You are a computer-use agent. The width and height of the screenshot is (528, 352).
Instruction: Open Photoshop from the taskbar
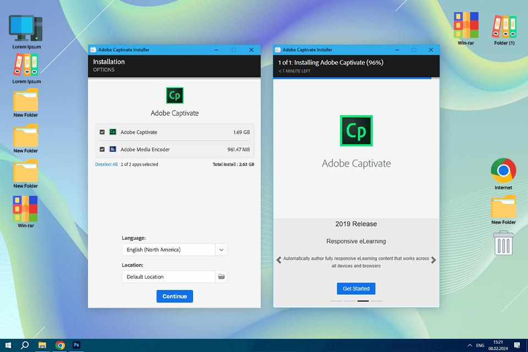click(x=76, y=345)
